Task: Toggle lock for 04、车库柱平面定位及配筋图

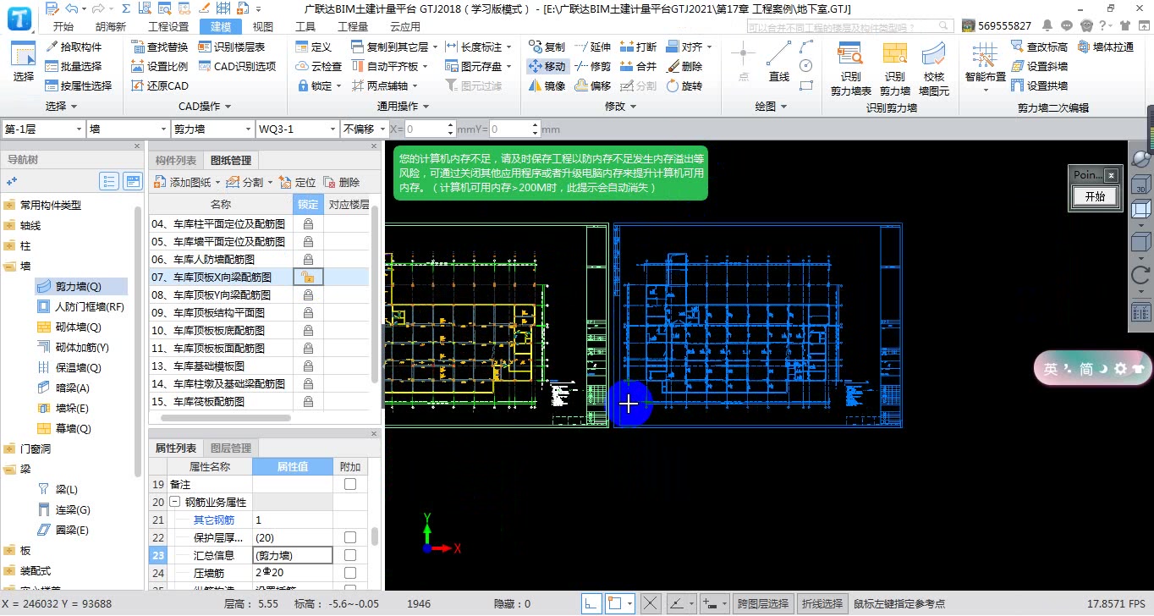Action: (x=308, y=224)
